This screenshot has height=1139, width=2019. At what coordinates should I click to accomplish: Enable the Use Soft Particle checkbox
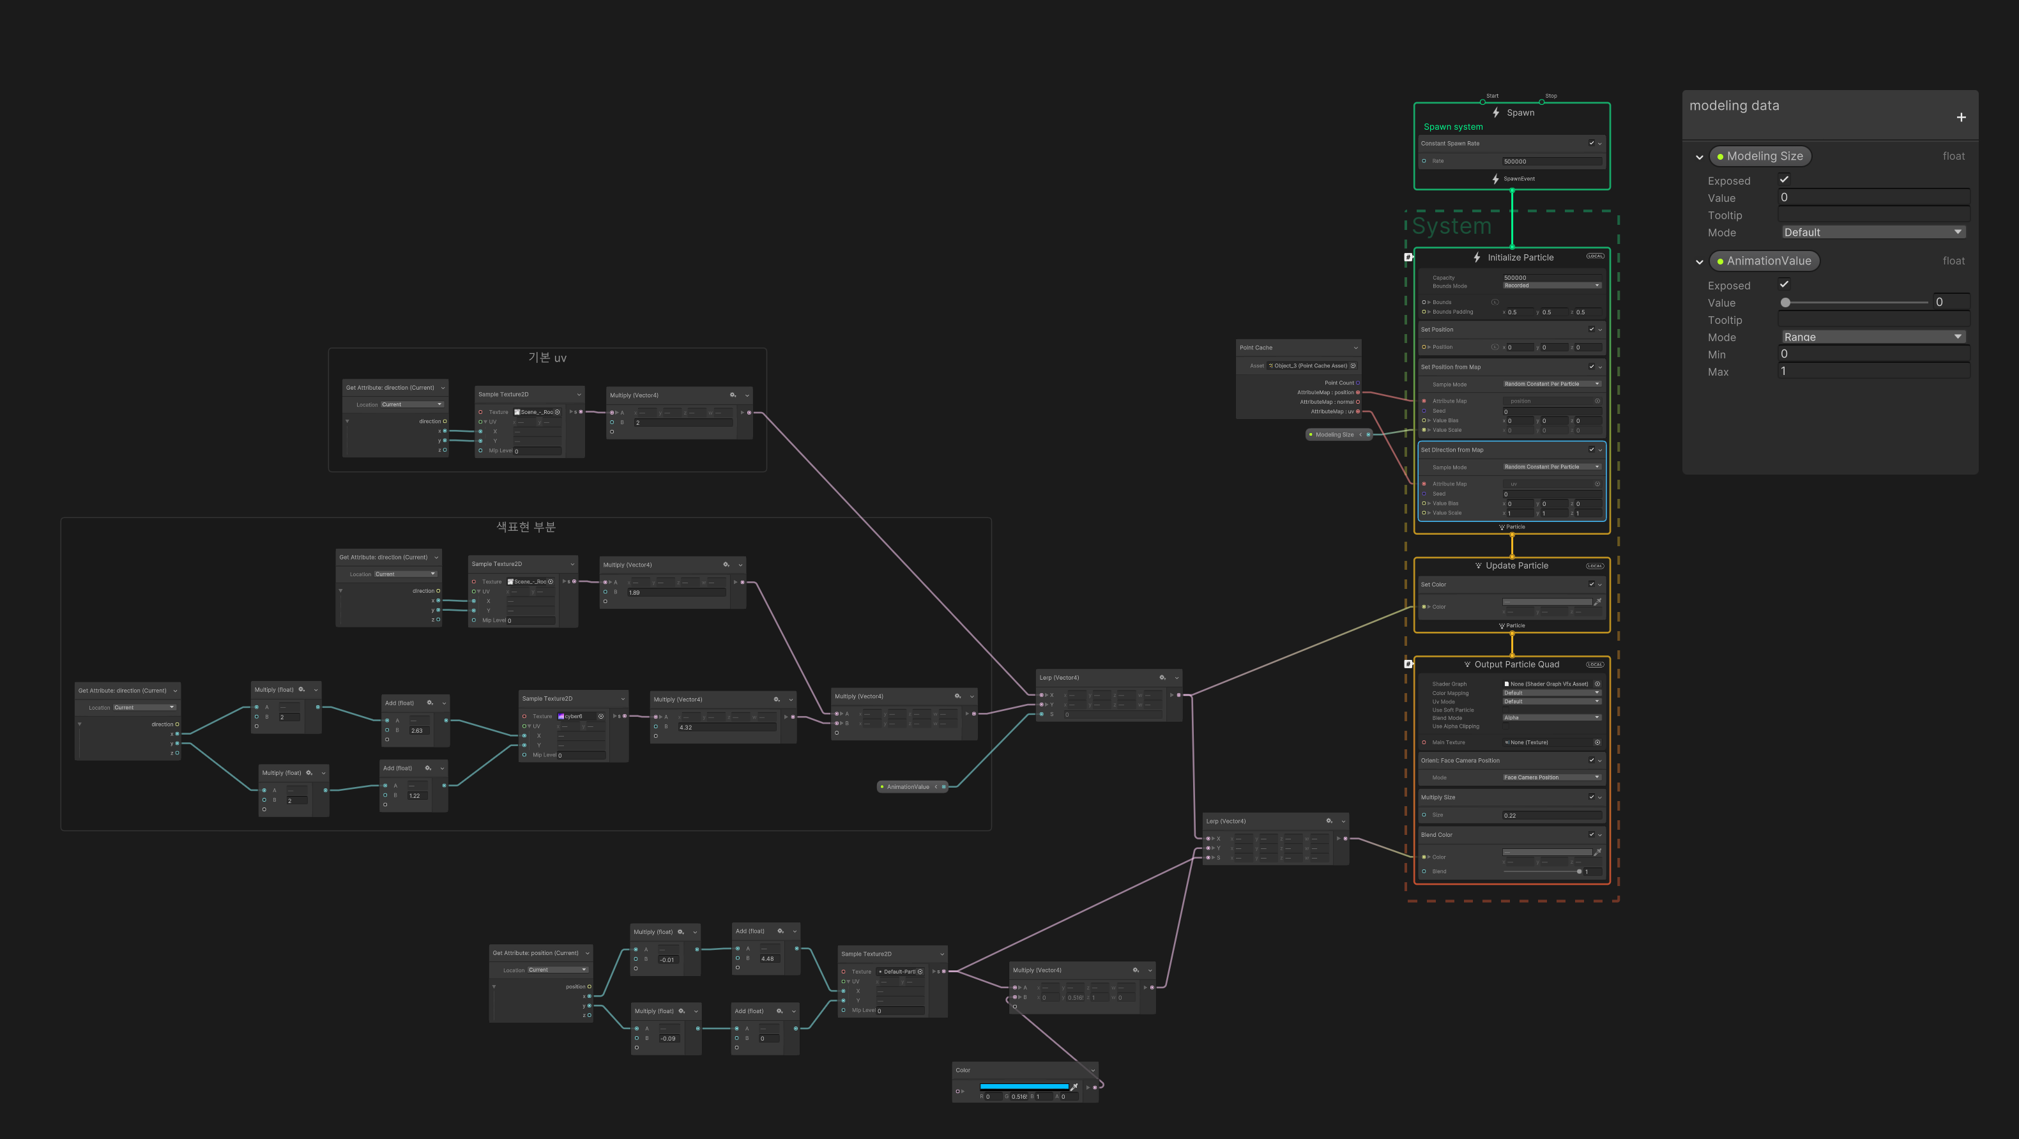tap(1506, 710)
